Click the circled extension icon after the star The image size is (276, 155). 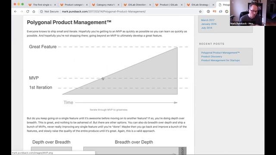coord(208,12)
